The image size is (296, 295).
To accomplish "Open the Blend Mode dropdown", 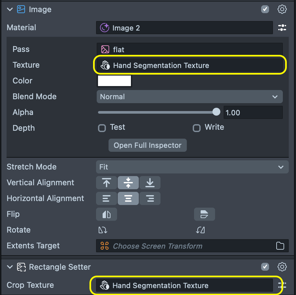I will [x=189, y=97].
